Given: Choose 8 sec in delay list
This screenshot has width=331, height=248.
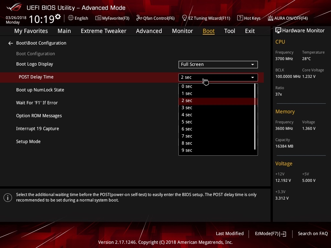Looking at the screenshot, I should point(217,143).
